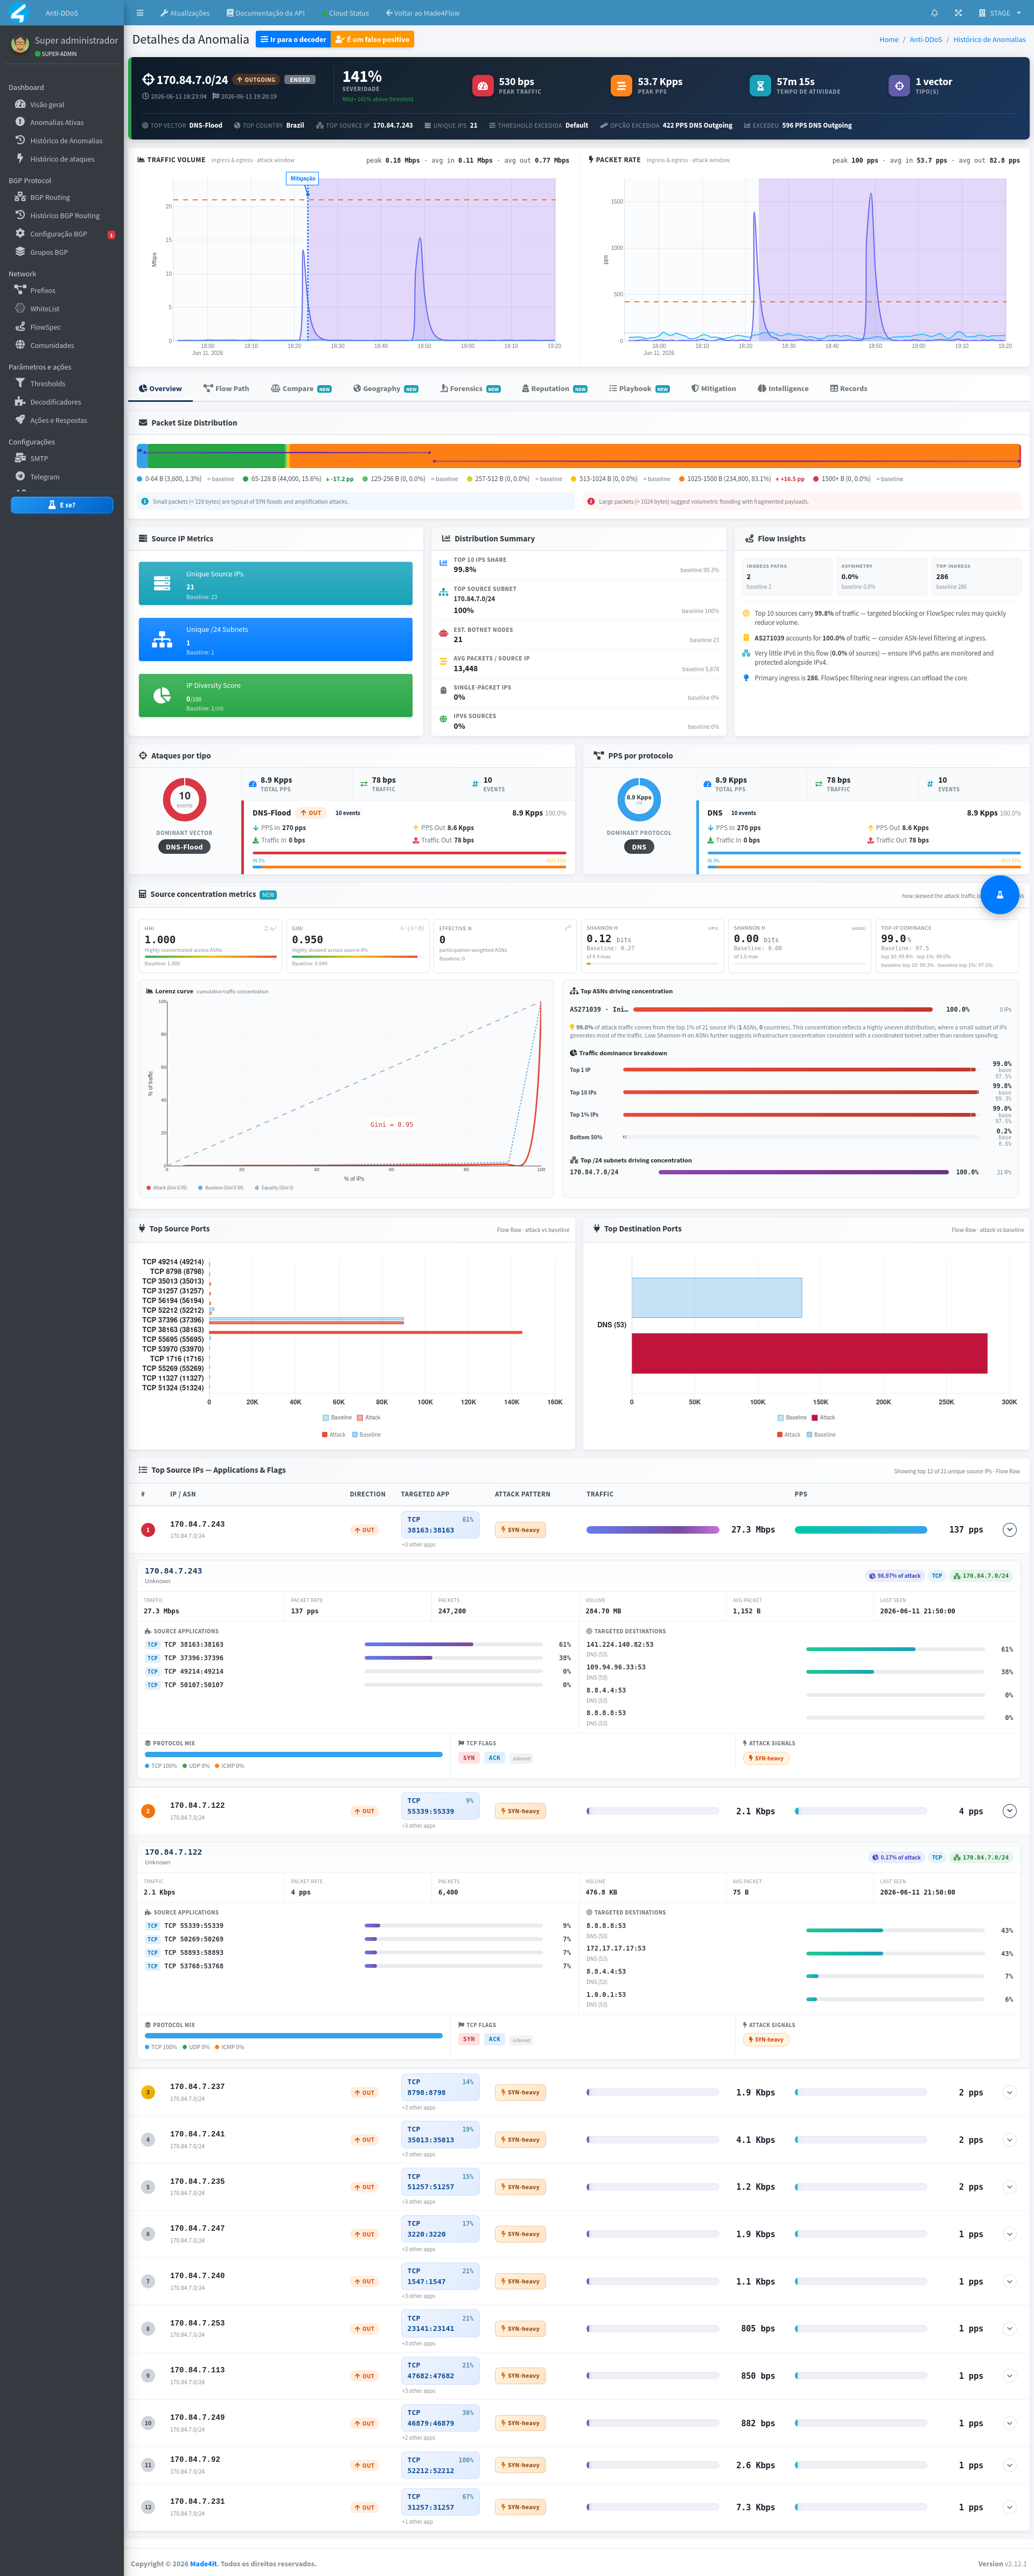Open Histórico de ataques sidebar item

[x=62, y=159]
